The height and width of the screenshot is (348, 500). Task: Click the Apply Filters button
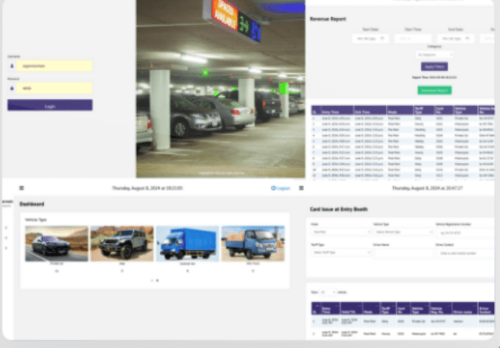pos(433,66)
